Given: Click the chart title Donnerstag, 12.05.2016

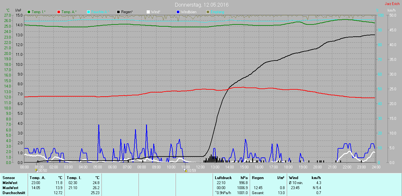Looking at the screenshot, I should pyautogui.click(x=202, y=5).
